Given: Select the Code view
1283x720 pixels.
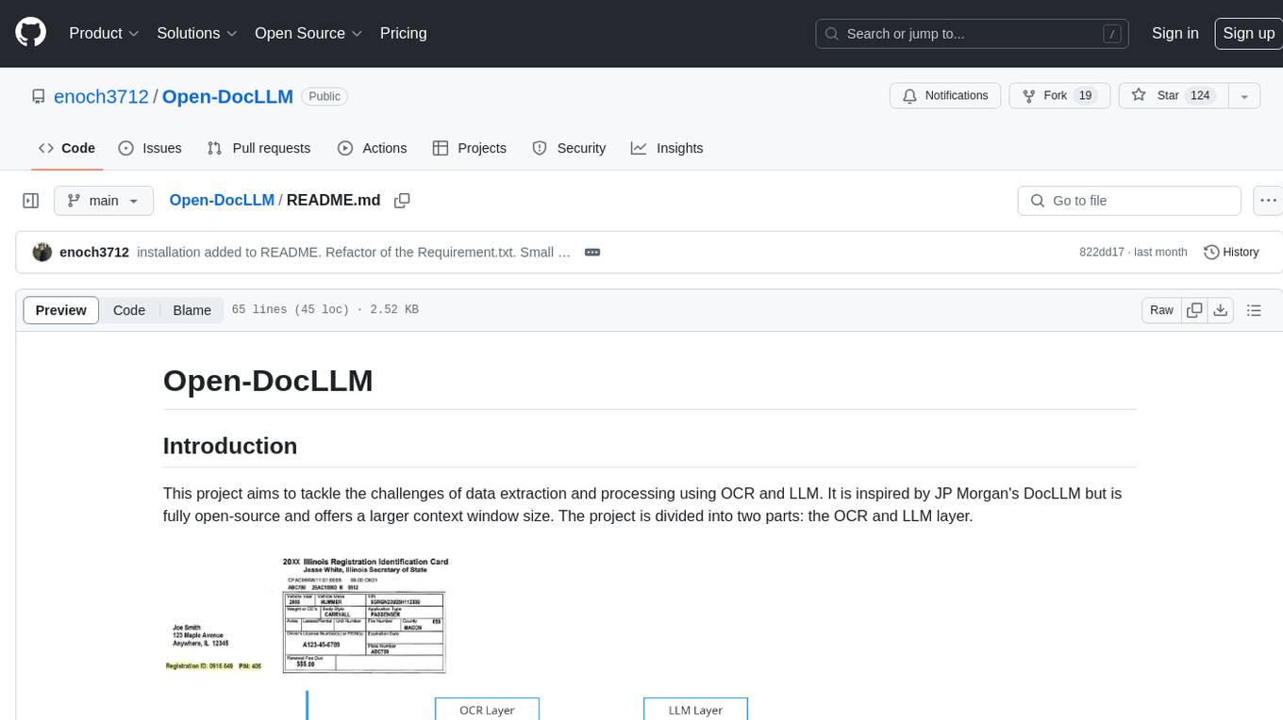Looking at the screenshot, I should pos(129,310).
